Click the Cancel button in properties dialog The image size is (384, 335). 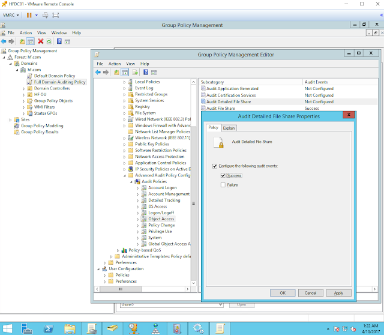[311, 293]
